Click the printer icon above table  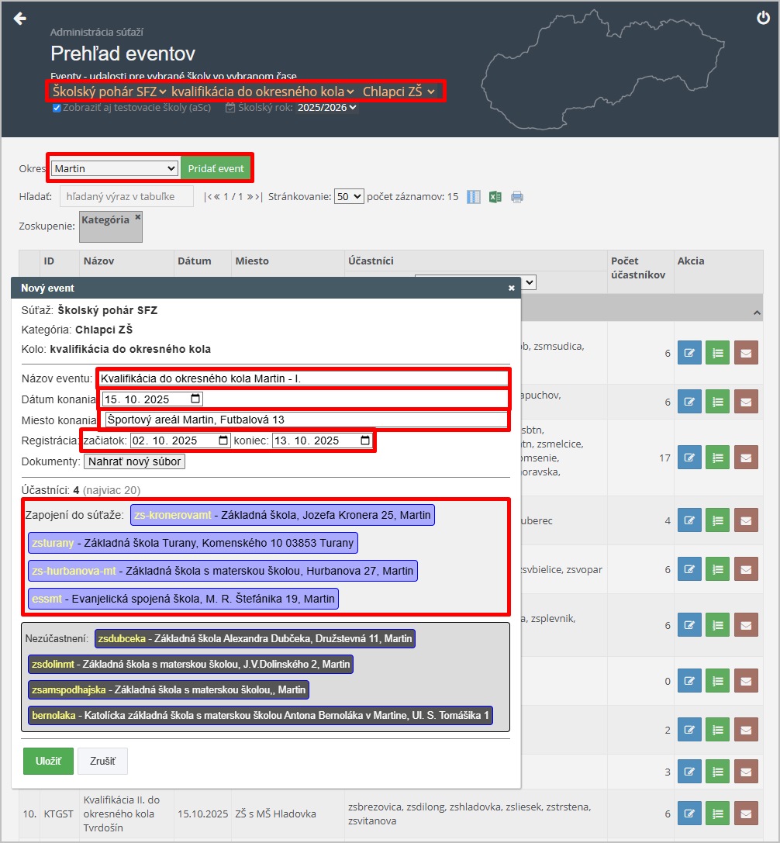(x=517, y=197)
